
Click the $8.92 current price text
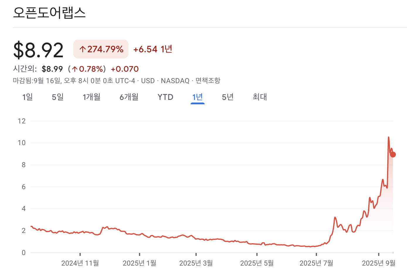(x=38, y=49)
